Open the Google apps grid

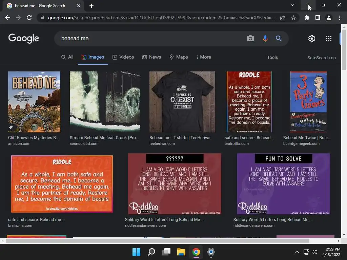[x=329, y=39]
